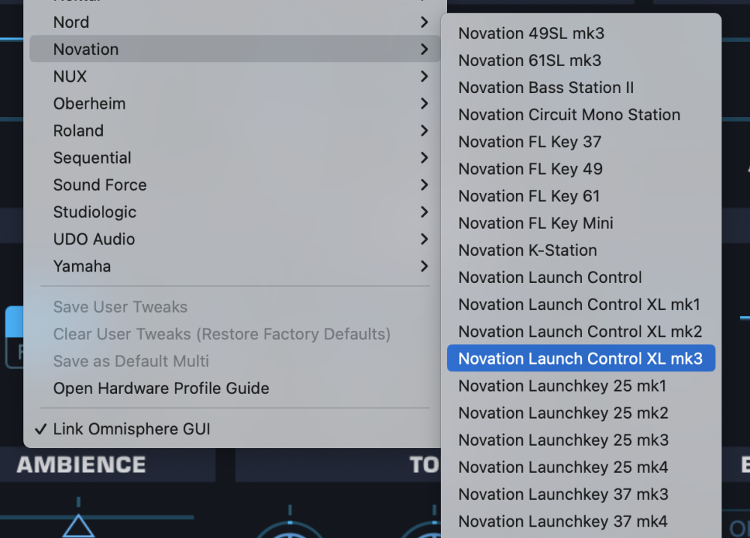Choose Novation FL Key Mini
This screenshot has height=538, width=750.
pos(535,223)
